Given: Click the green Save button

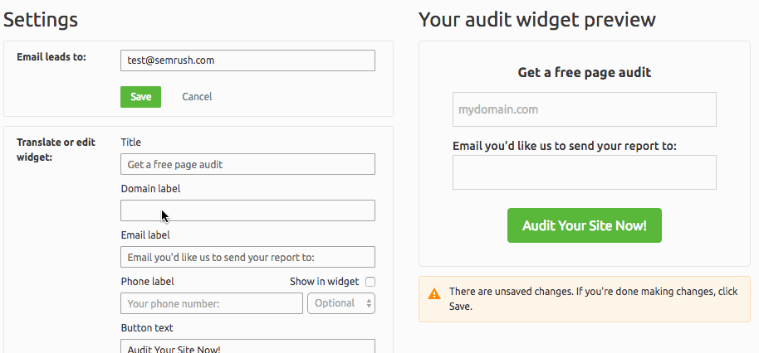Looking at the screenshot, I should (x=141, y=97).
